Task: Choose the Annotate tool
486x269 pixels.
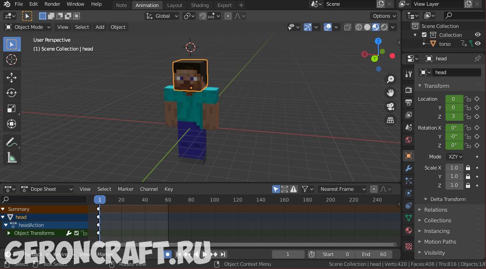Action: click(12, 142)
